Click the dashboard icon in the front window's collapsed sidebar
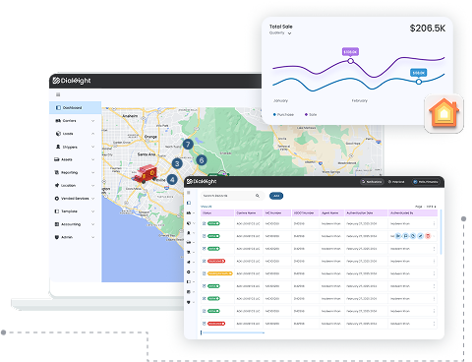The width and height of the screenshot is (472, 362). (x=189, y=203)
